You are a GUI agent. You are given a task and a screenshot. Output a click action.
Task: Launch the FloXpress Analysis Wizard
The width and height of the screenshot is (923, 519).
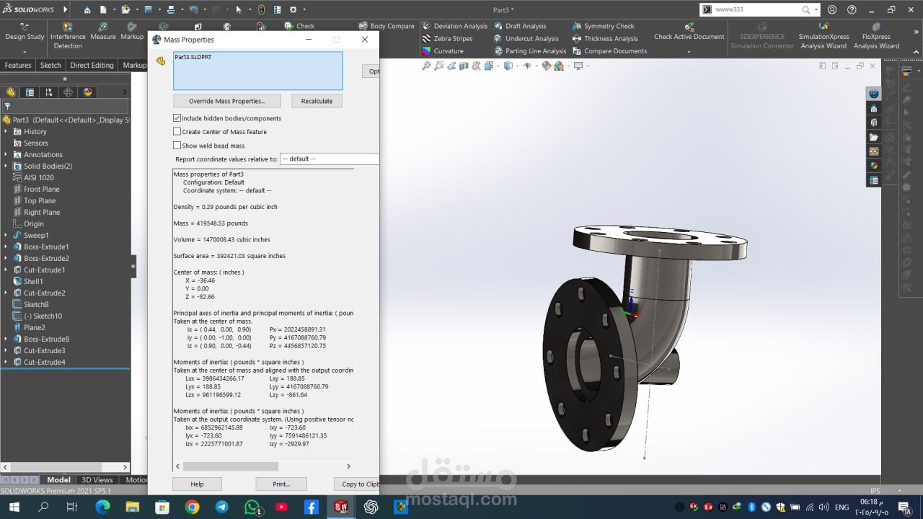[x=876, y=36]
